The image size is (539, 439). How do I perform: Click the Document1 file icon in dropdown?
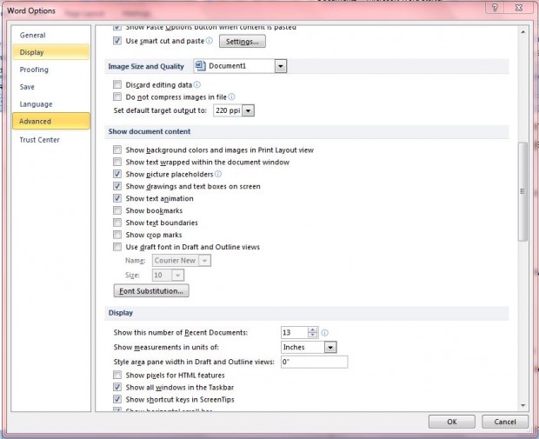click(x=201, y=66)
